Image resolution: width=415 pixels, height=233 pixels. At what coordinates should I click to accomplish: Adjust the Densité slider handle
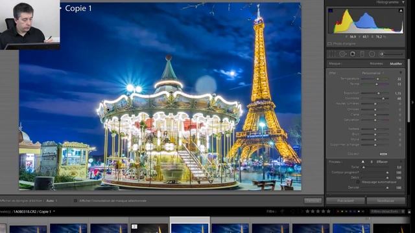pyautogui.click(x=388, y=188)
